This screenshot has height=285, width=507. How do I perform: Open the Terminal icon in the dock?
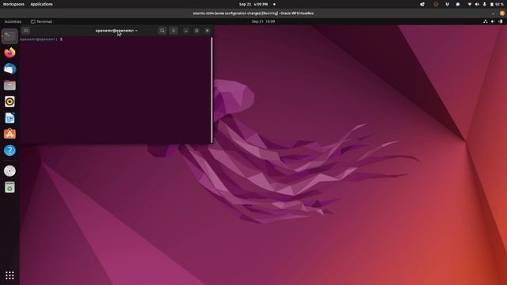coord(10,36)
